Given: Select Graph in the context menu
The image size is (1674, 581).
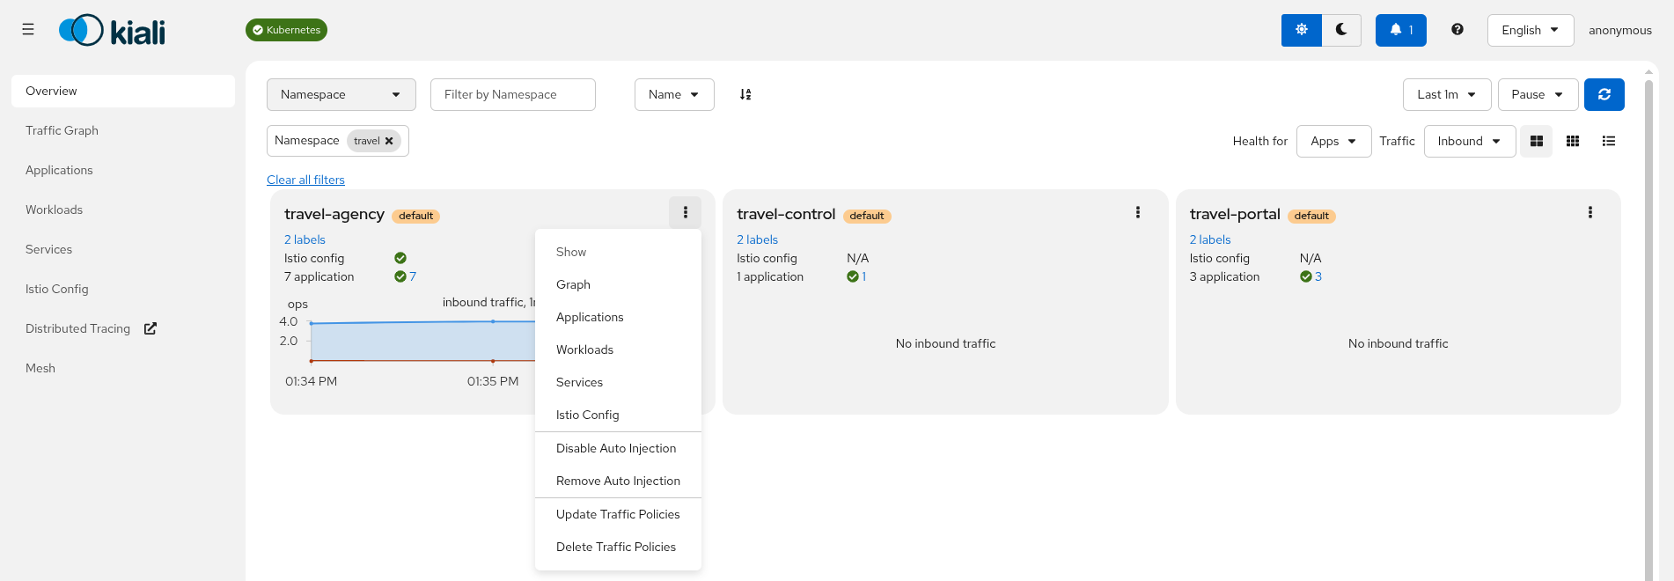Looking at the screenshot, I should 618,284.
